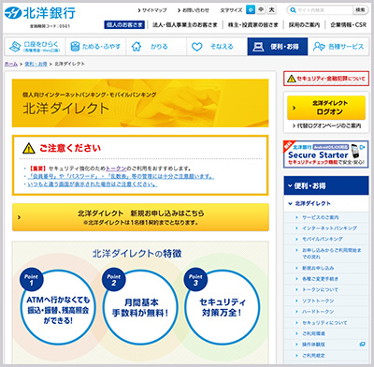
Task: Click the arrow on the 北洋ダイレクト ログオン button
Action: [294, 108]
